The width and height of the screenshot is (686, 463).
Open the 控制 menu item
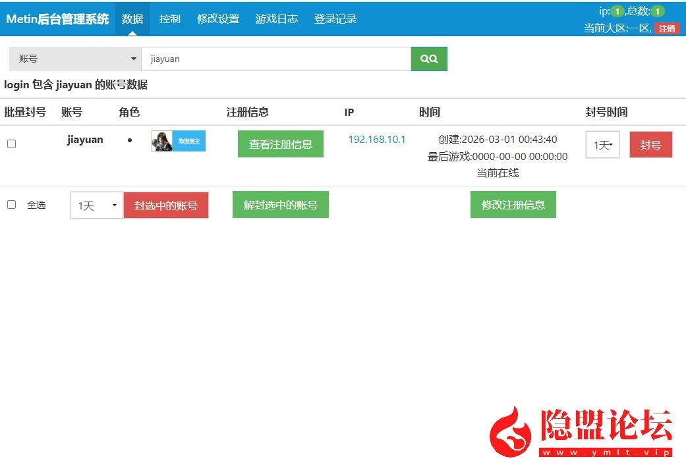[x=170, y=19]
